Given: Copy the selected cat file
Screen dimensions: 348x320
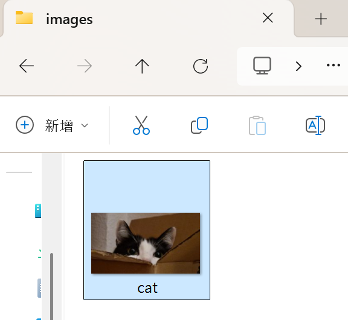Looking at the screenshot, I should [x=199, y=125].
